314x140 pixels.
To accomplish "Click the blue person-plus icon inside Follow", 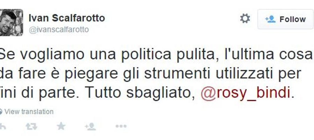I will pyautogui.click(x=270, y=19).
